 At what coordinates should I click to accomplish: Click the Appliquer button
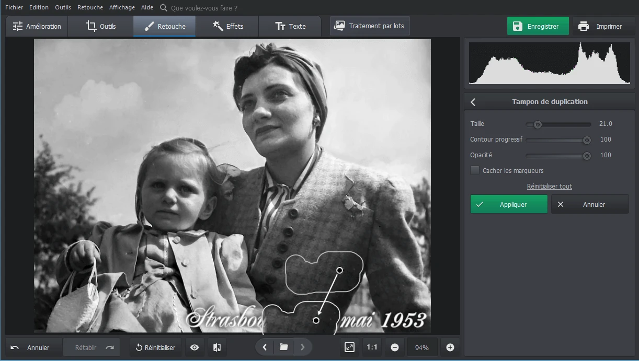(x=509, y=204)
